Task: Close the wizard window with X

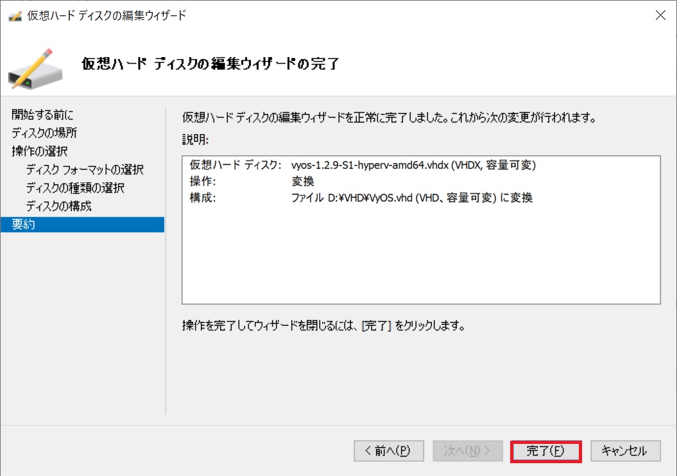Action: (x=660, y=15)
